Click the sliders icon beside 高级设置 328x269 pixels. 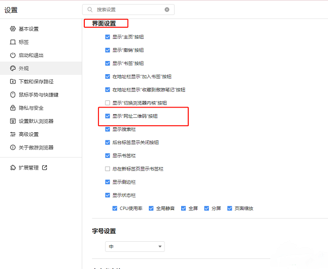click(x=13, y=134)
